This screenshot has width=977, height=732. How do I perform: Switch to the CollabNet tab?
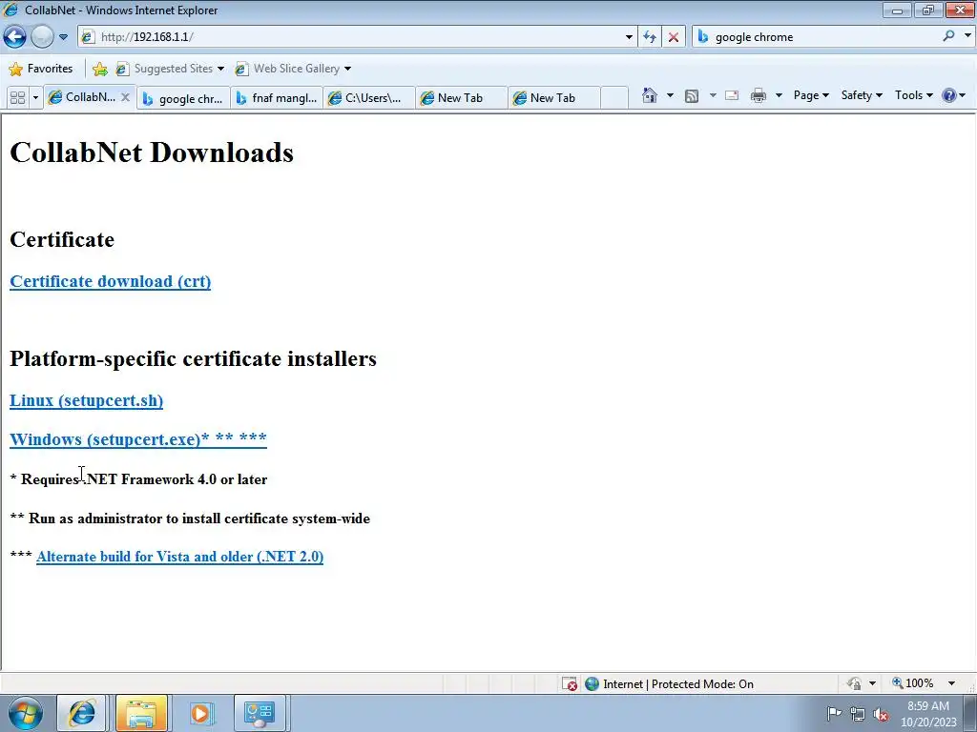82,97
